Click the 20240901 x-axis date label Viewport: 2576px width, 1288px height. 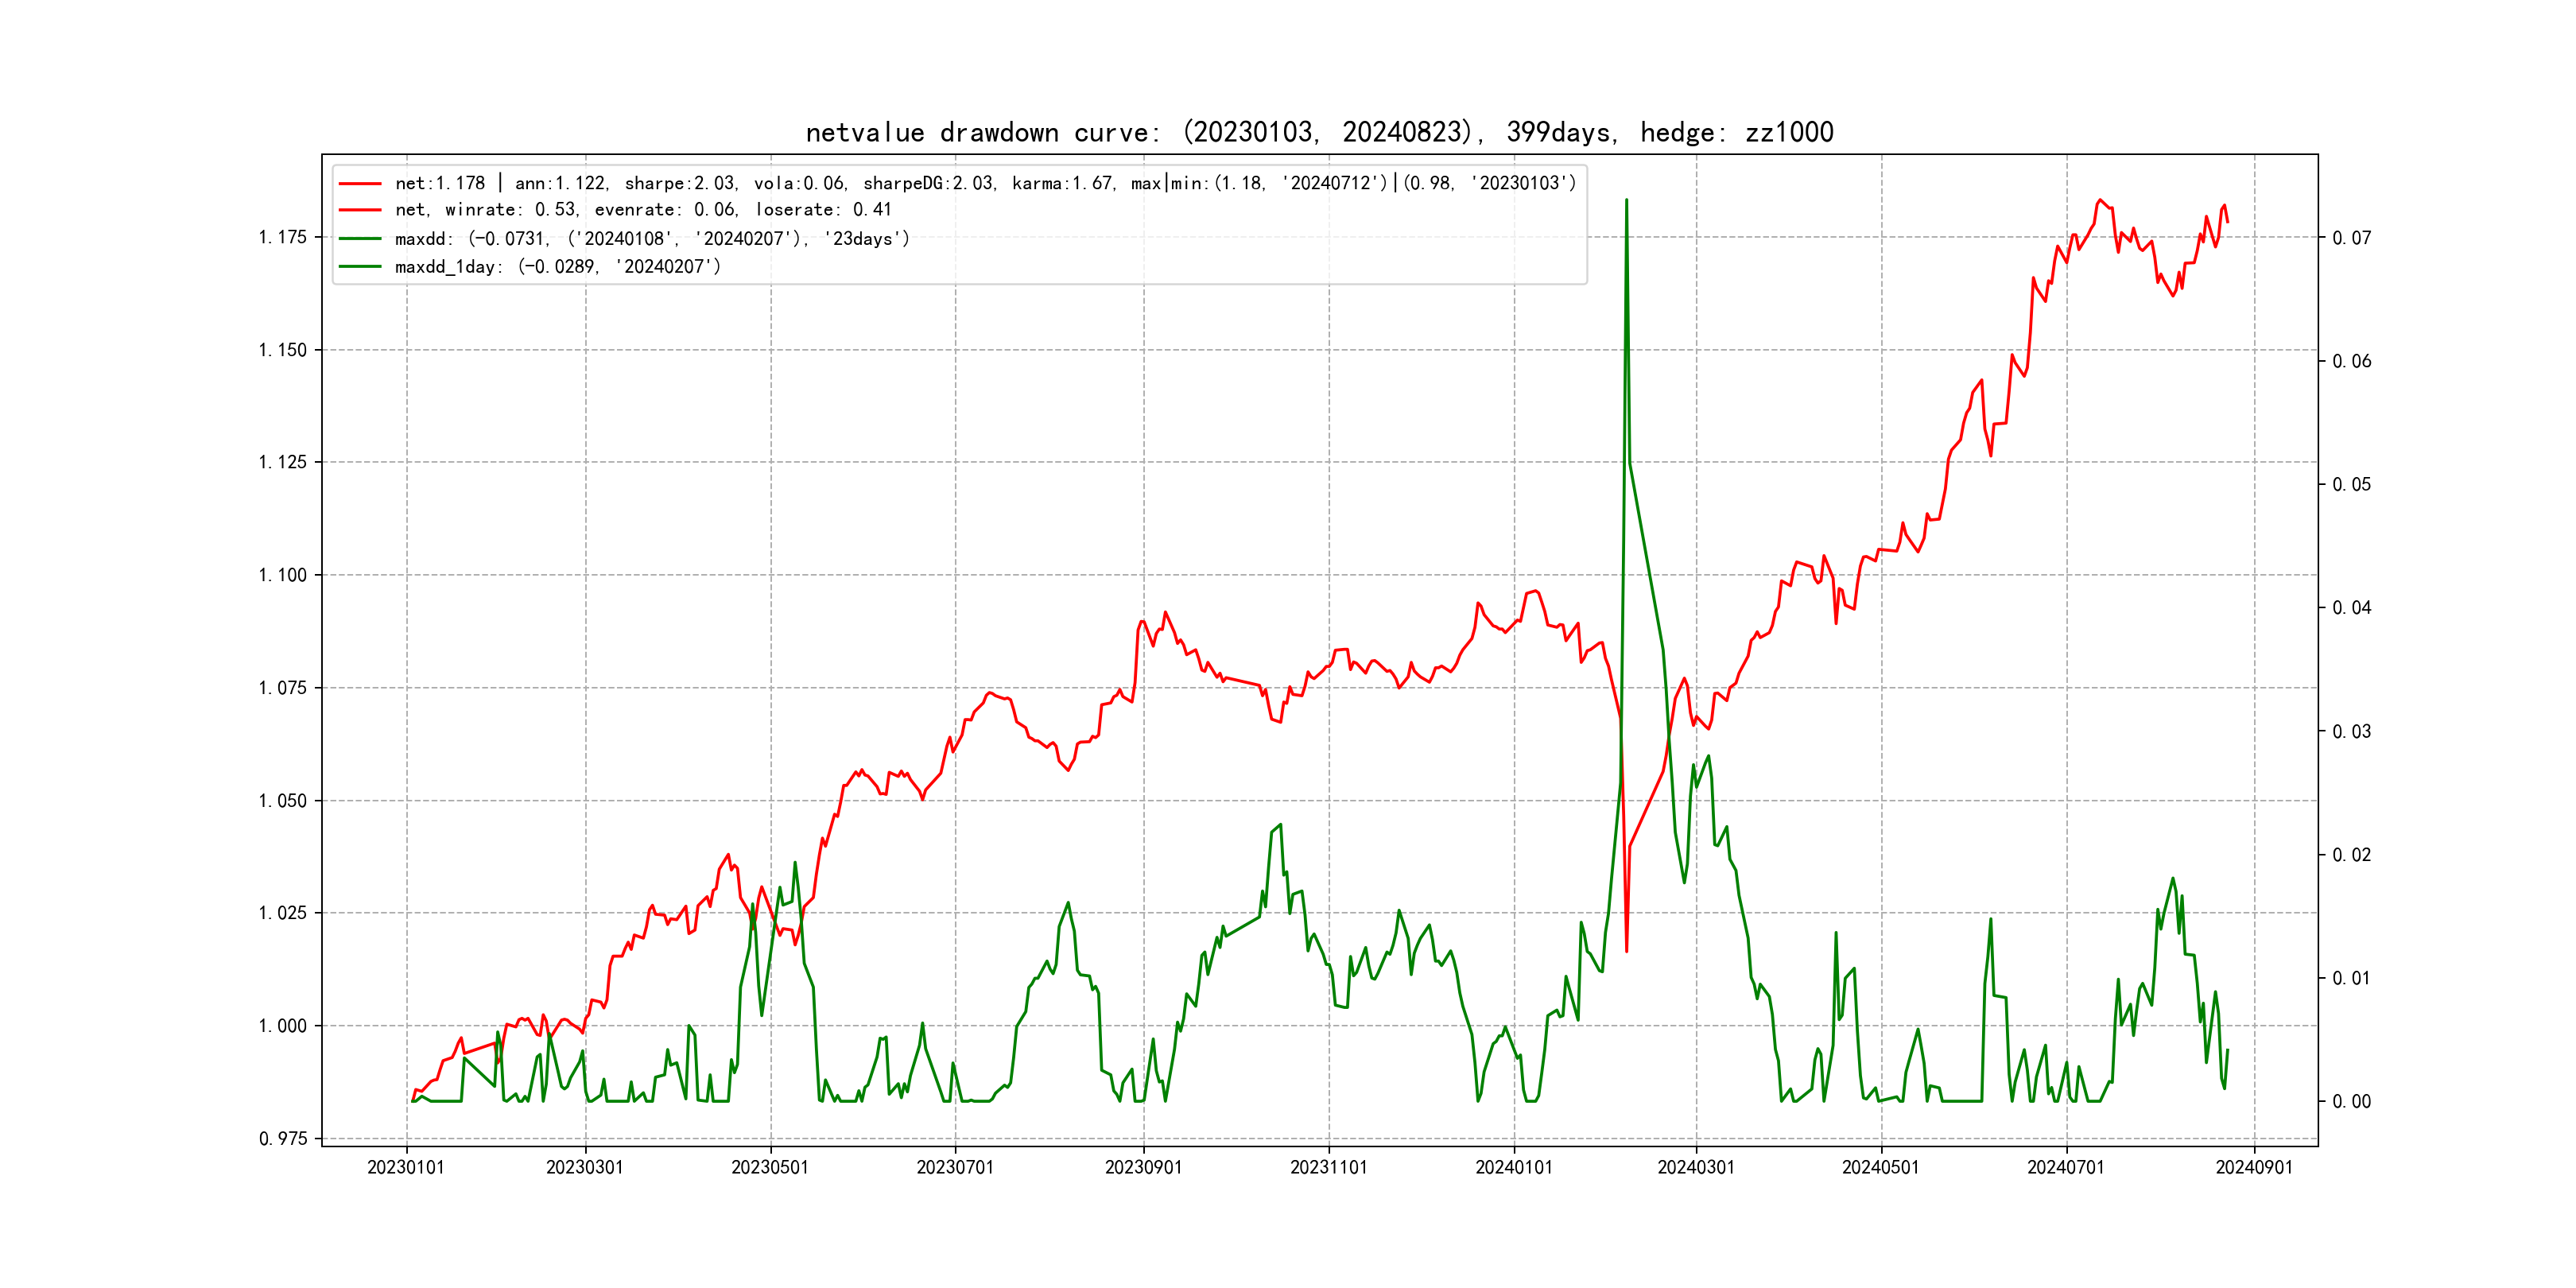coord(2254,1168)
